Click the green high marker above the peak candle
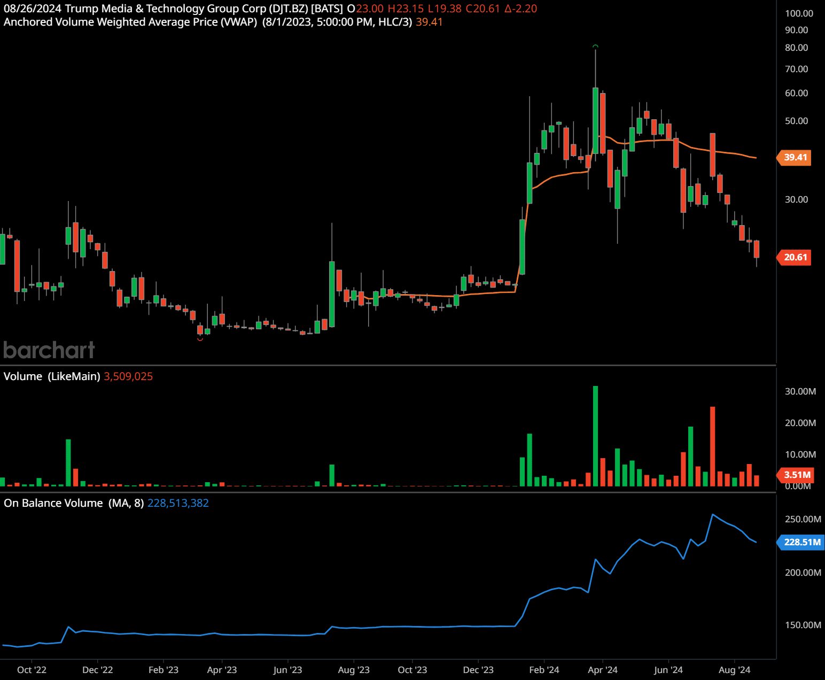The width and height of the screenshot is (825, 680). pos(595,47)
